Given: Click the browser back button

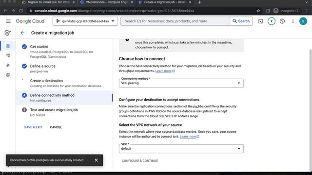Looking at the screenshot, I should (5, 11).
